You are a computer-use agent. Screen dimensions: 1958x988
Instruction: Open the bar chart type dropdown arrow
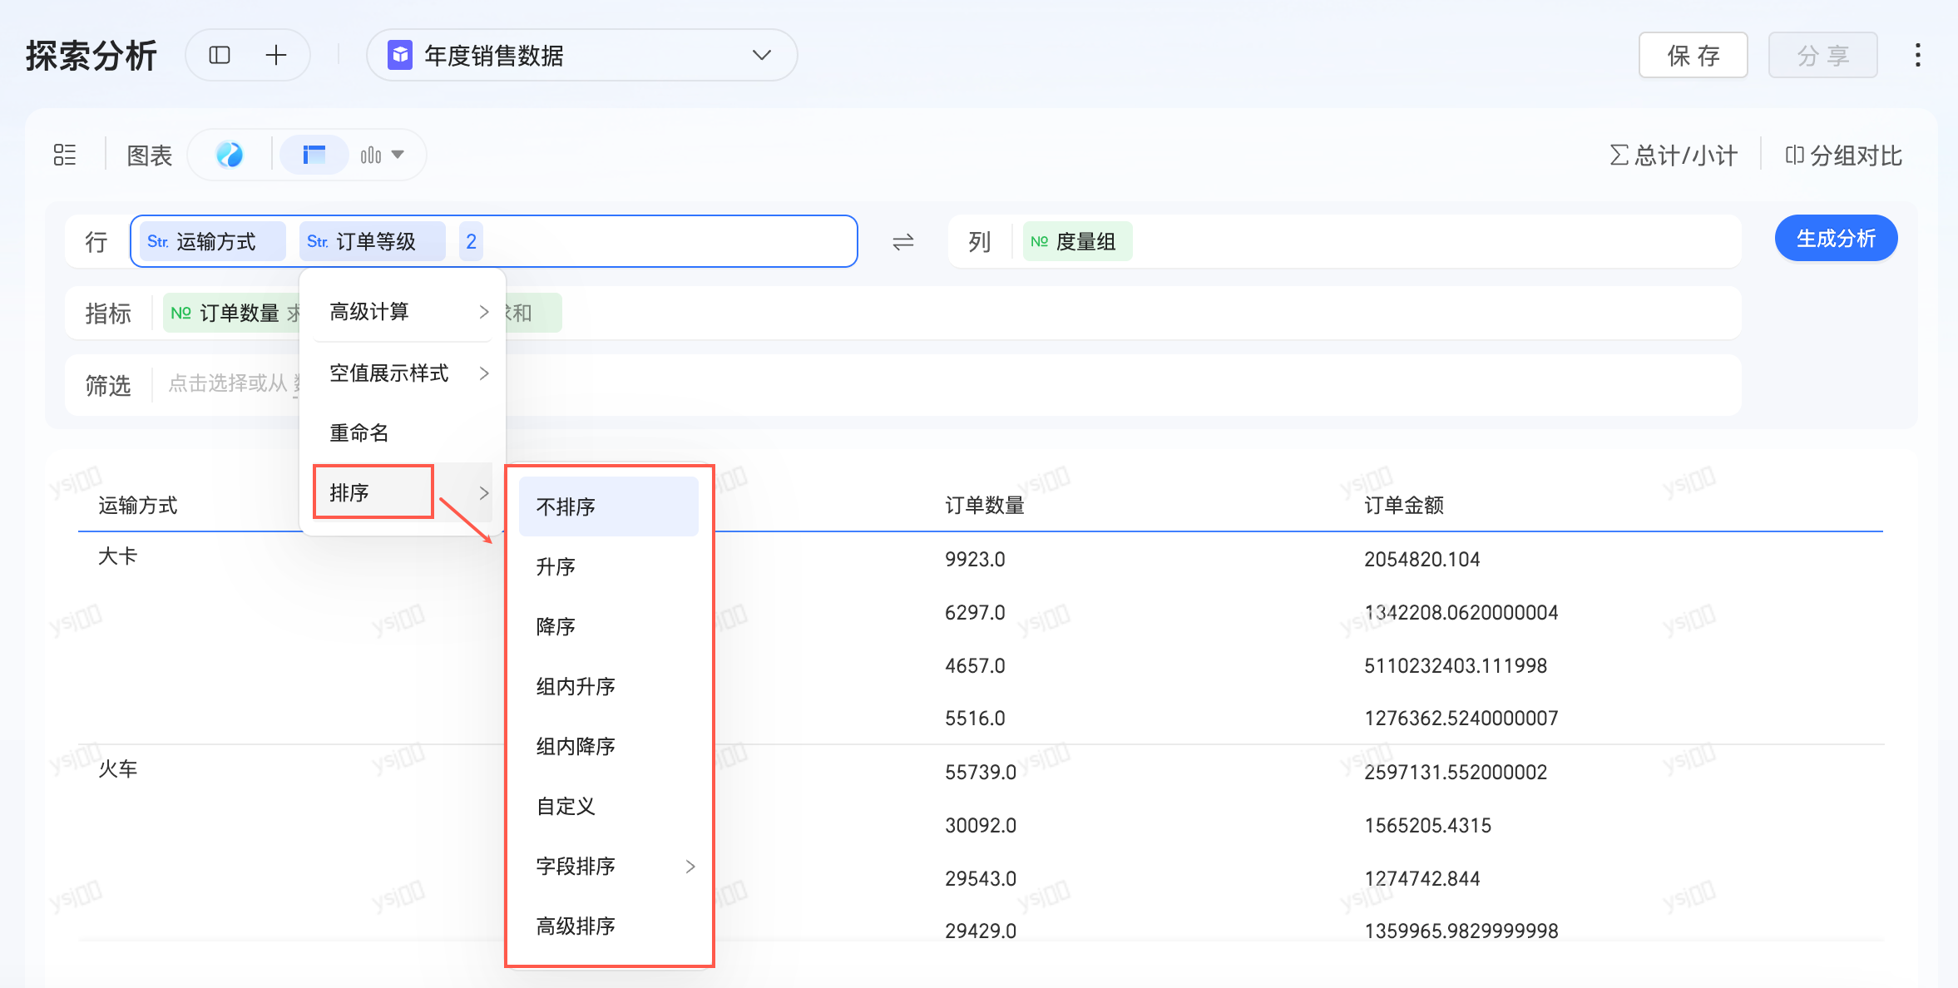tap(398, 155)
